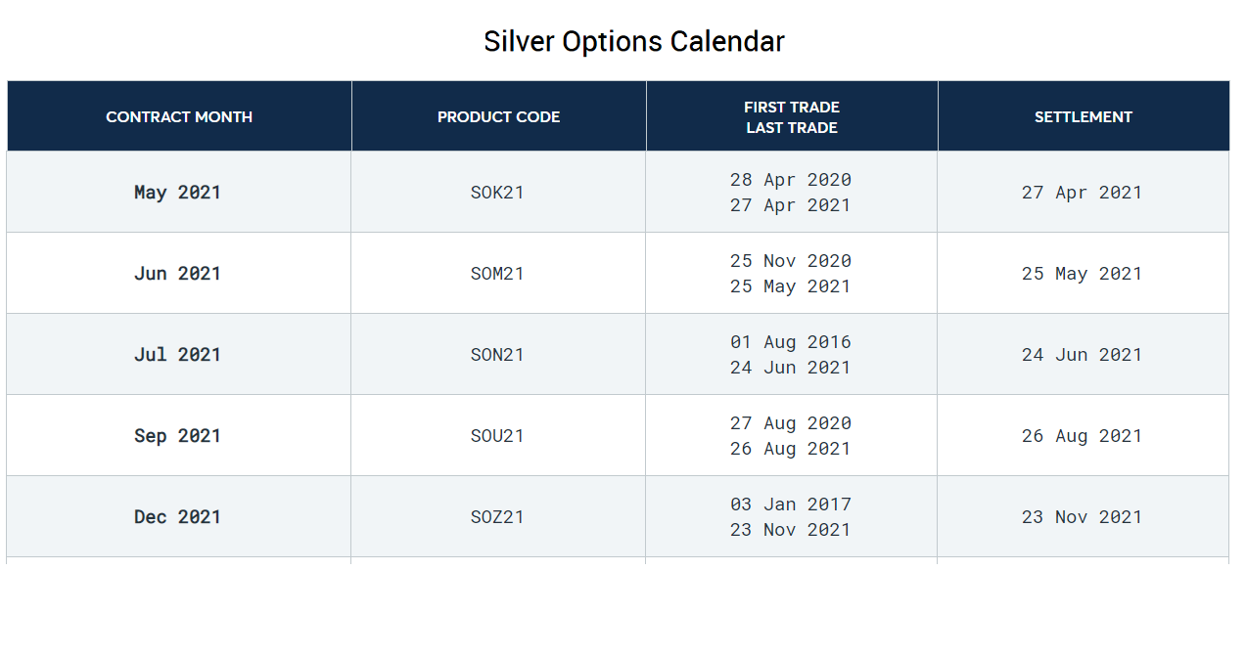Viewport: 1246px width, 658px height.
Task: Click the 27 Apr 2021 settlement date
Action: [1082, 193]
